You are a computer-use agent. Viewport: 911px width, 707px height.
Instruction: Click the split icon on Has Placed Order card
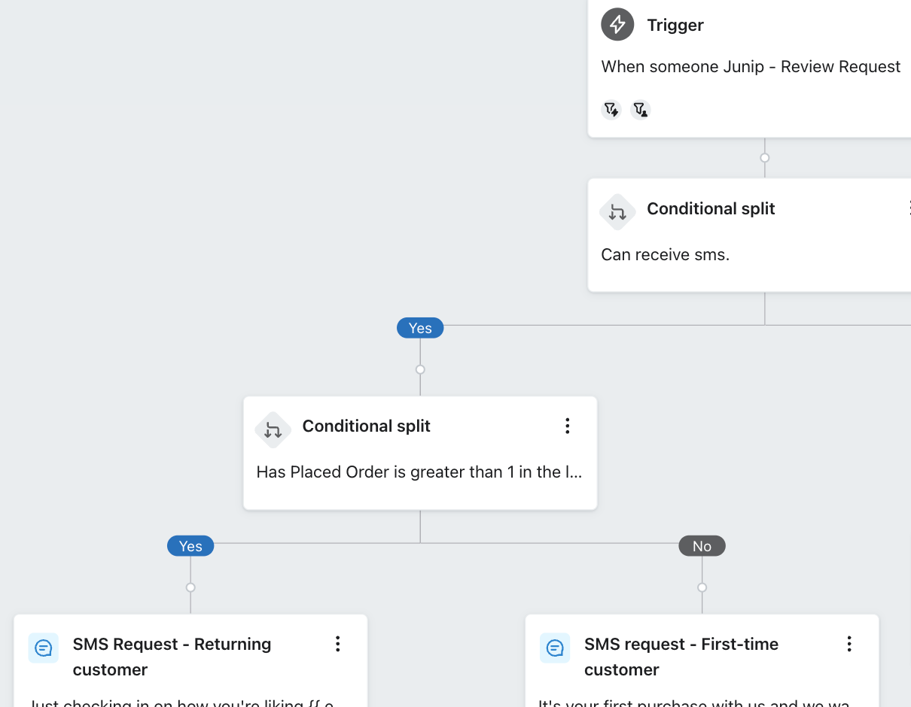[x=273, y=430]
